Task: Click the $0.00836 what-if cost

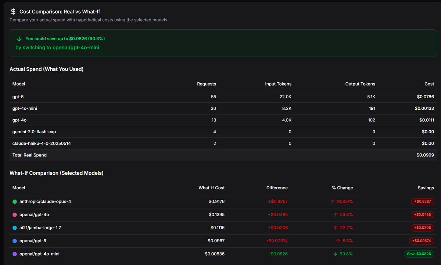Action: pyautogui.click(x=215, y=254)
